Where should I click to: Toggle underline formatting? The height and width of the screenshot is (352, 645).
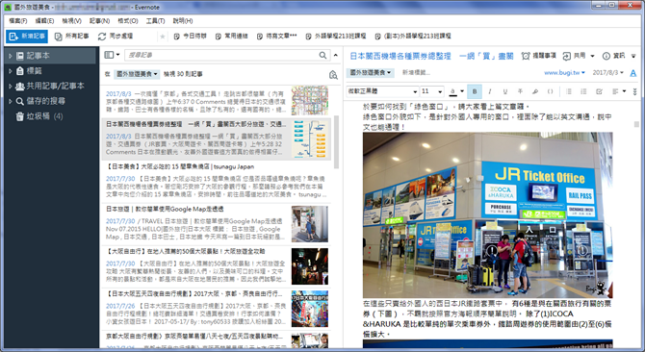pyautogui.click(x=504, y=91)
